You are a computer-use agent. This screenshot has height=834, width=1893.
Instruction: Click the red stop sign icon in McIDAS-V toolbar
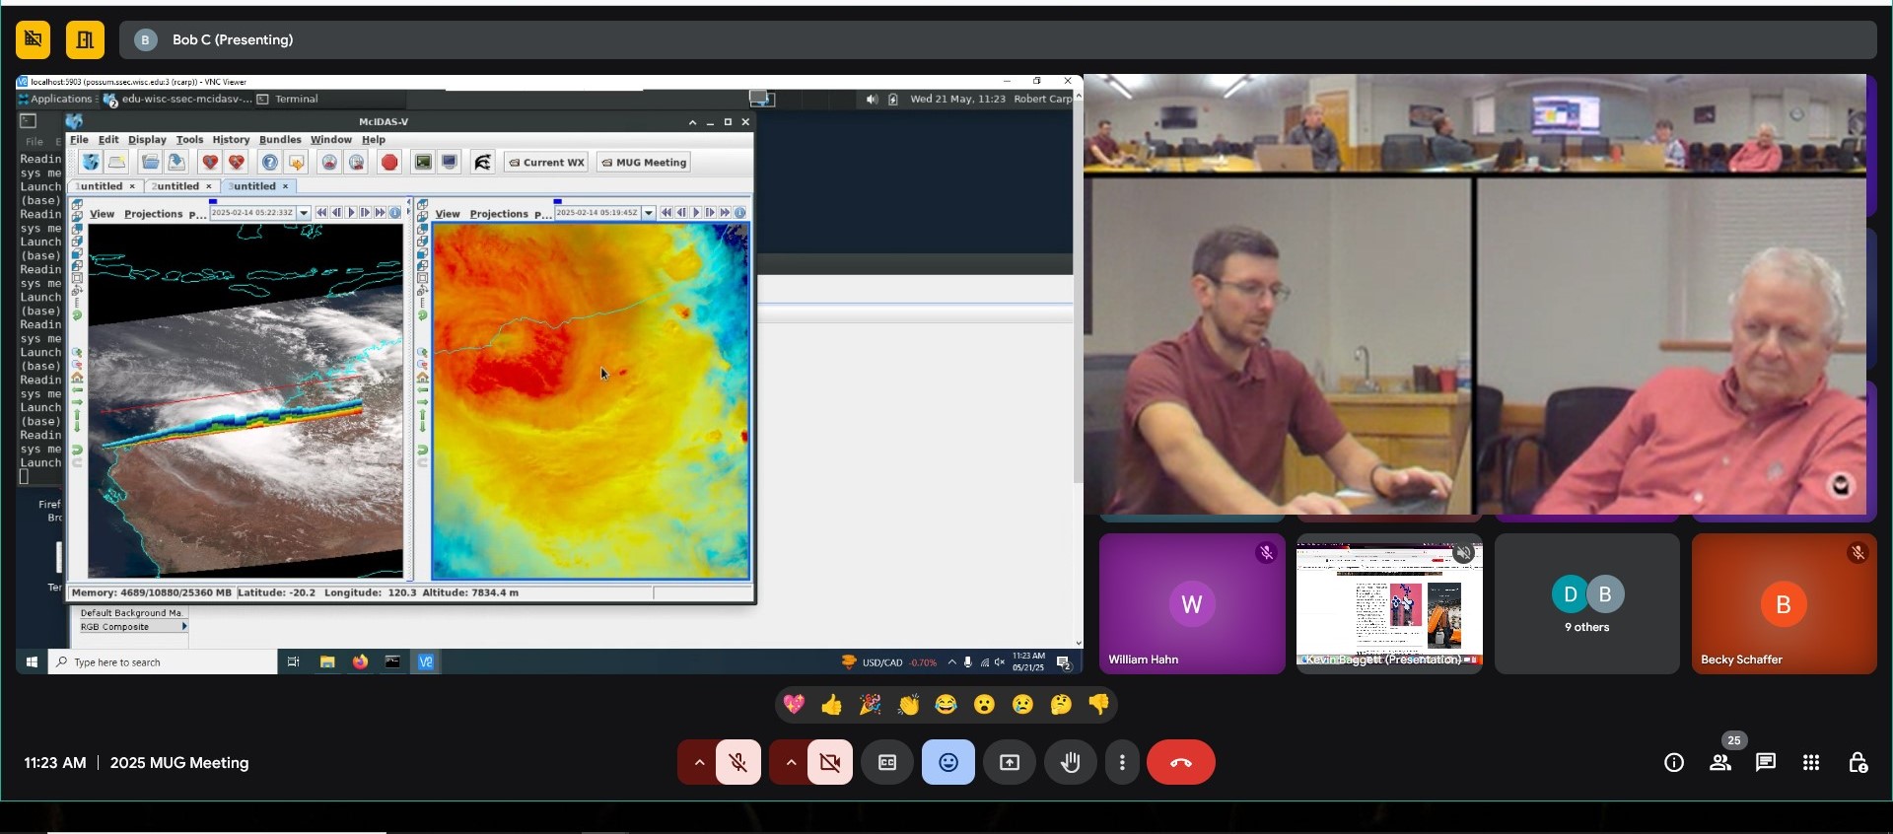(x=389, y=162)
